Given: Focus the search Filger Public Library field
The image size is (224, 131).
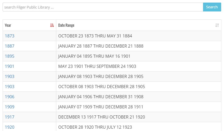Looking at the screenshot, I should pos(103,7).
